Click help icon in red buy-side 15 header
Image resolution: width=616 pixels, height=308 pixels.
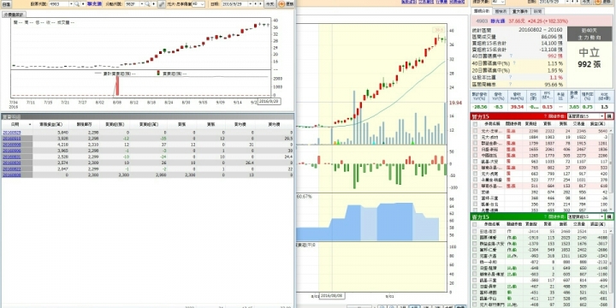pyautogui.click(x=545, y=116)
